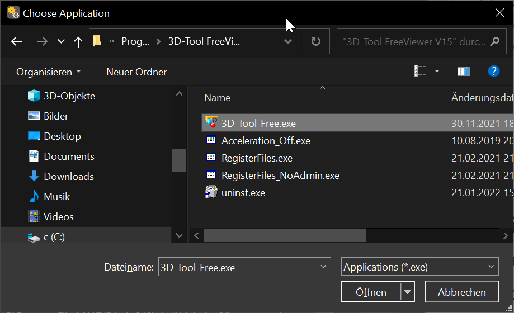The height and width of the screenshot is (313, 514).
Task: Click the Öffnen button
Action: (x=371, y=292)
